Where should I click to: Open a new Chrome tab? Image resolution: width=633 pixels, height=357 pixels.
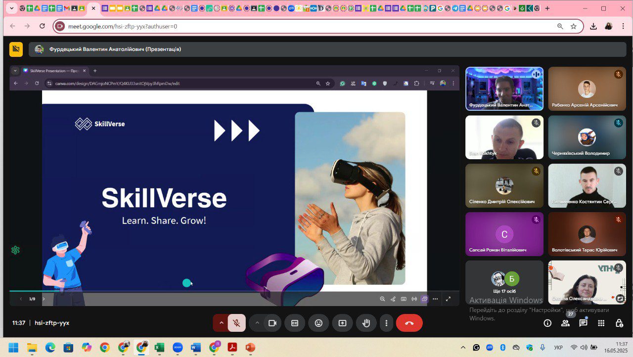[x=547, y=8]
